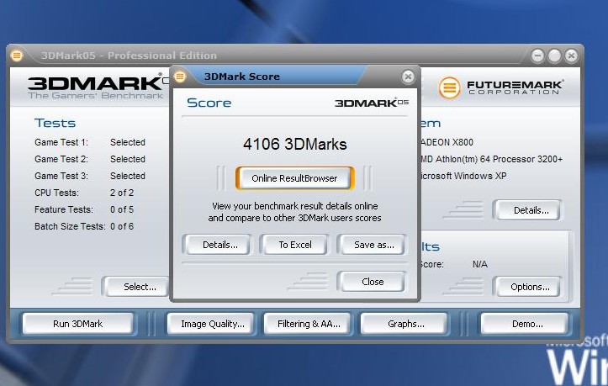The width and height of the screenshot is (608, 386).
Task: Click the Tests heading
Action: pos(55,123)
